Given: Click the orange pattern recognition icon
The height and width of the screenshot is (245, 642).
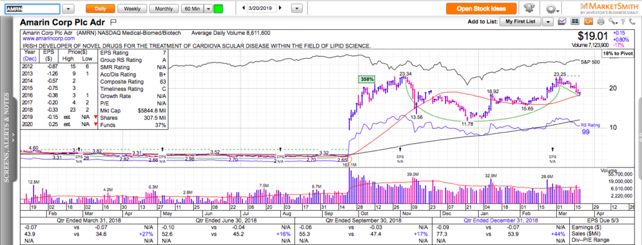Looking at the screenshot, I should tap(589, 21).
